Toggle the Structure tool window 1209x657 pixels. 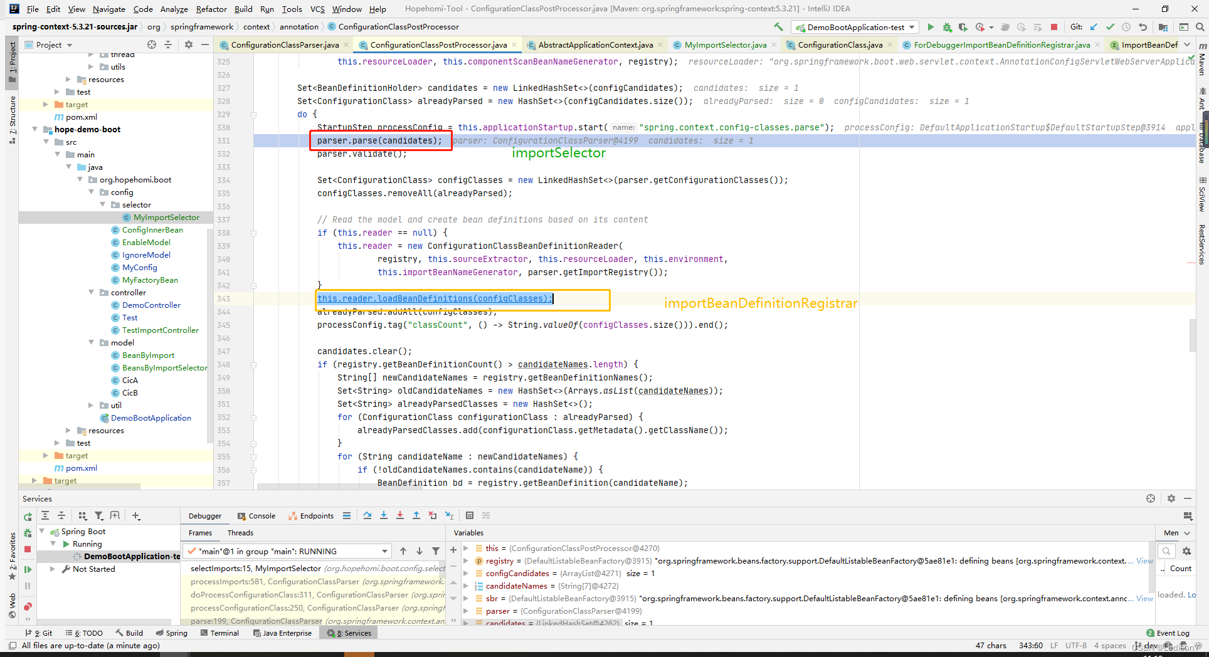pos(12,119)
